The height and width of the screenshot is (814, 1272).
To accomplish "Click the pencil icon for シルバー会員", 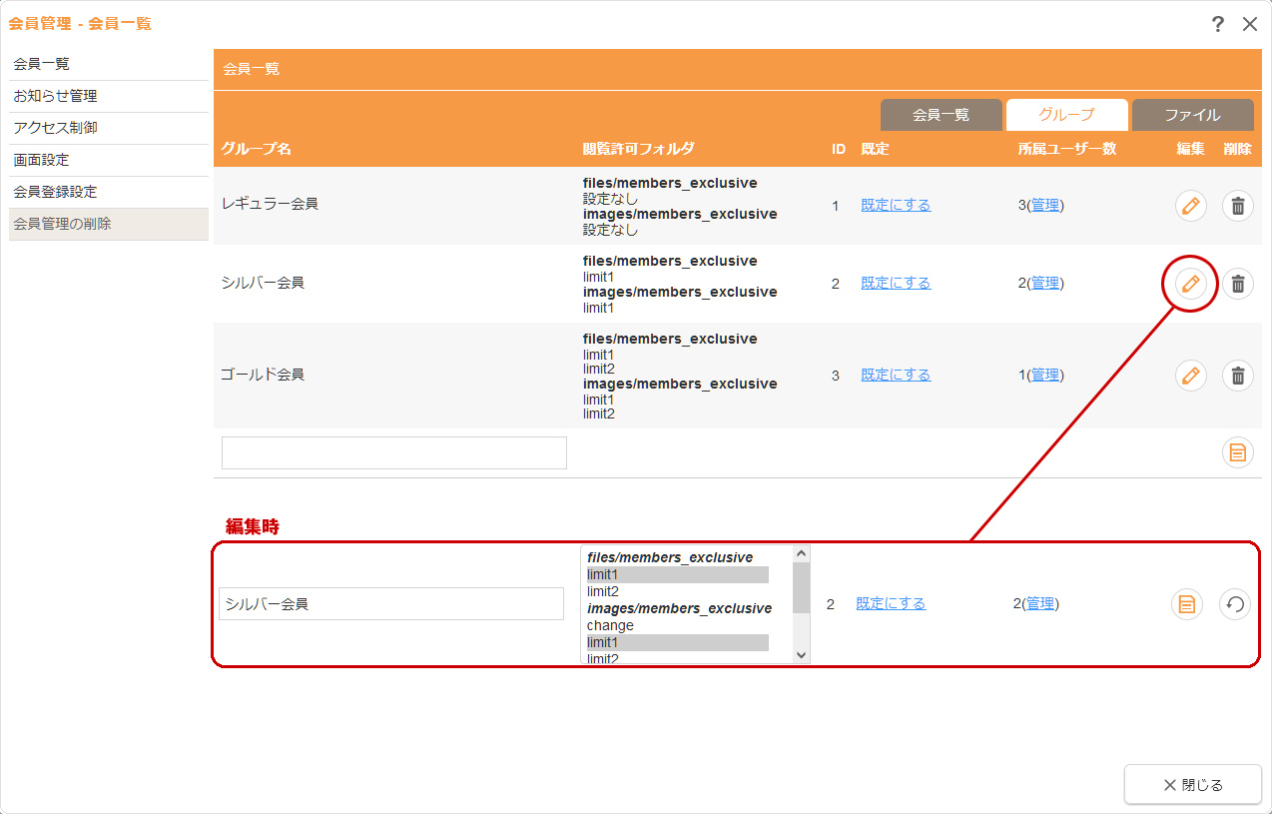I will (1190, 284).
